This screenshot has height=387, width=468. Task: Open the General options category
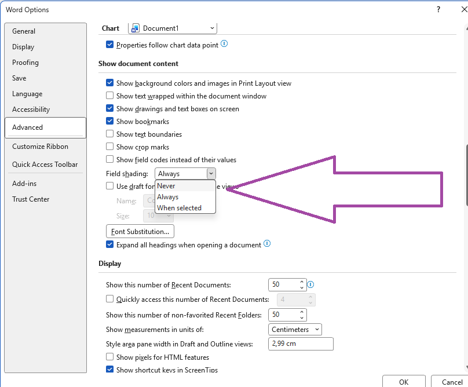point(45,31)
